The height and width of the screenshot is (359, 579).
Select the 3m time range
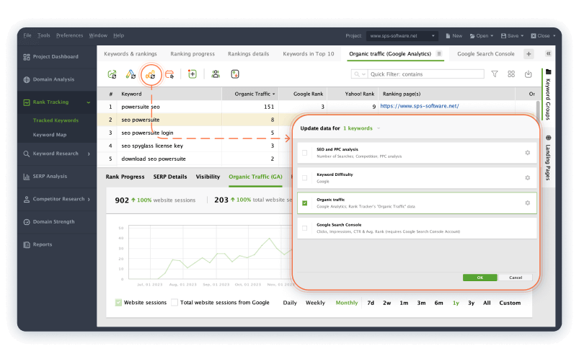tap(421, 303)
